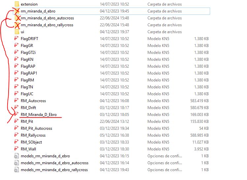Select the extension folder icon

click(x=17, y=4)
